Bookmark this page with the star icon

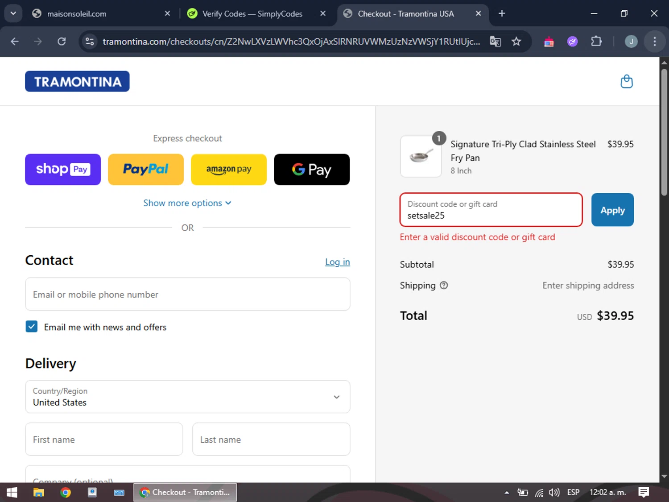pos(516,41)
